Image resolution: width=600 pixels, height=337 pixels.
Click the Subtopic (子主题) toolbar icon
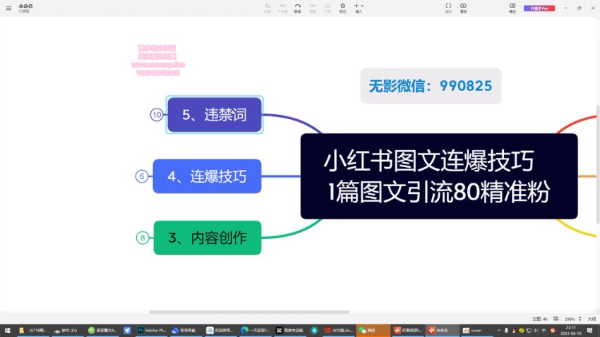(x=282, y=7)
